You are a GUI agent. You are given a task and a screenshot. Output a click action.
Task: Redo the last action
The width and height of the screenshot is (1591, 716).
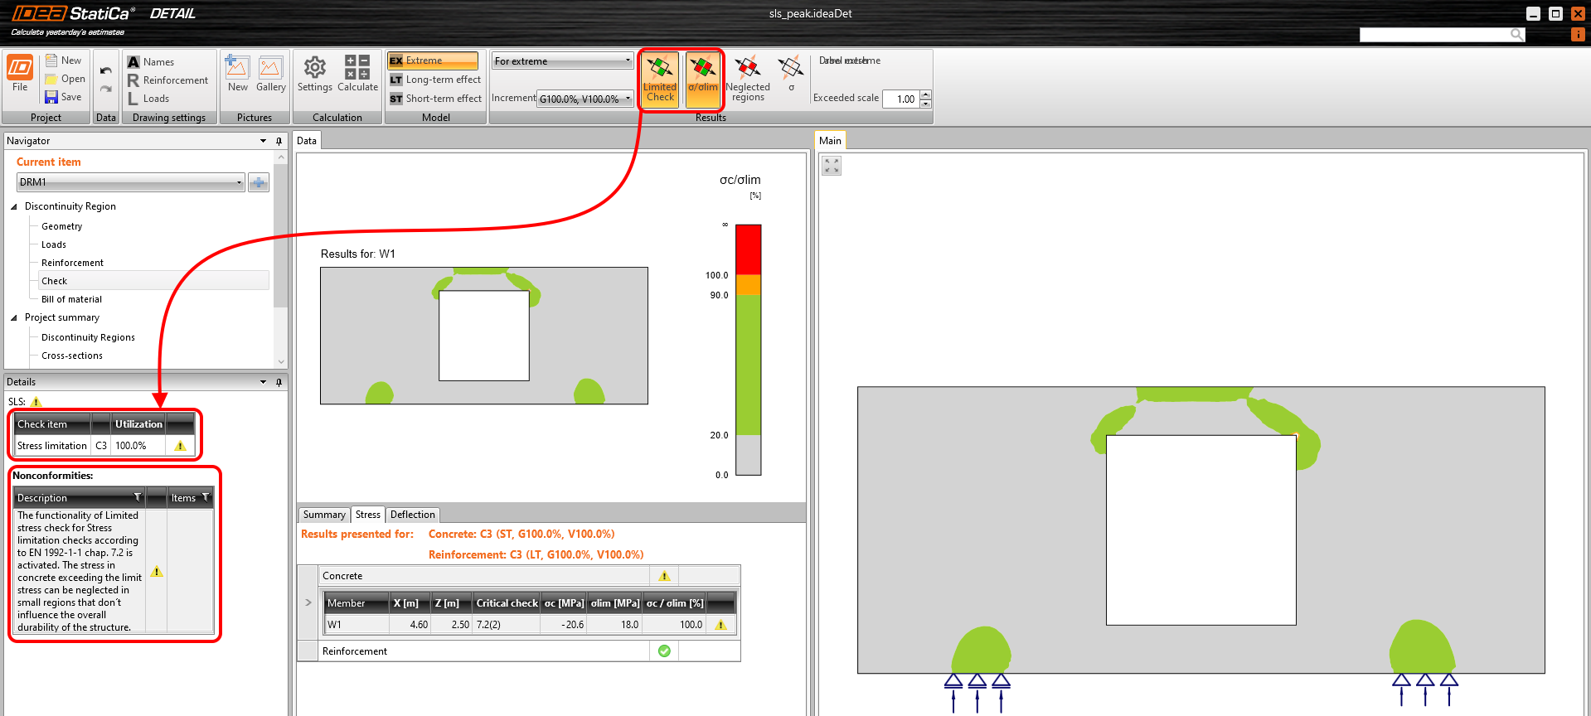106,89
